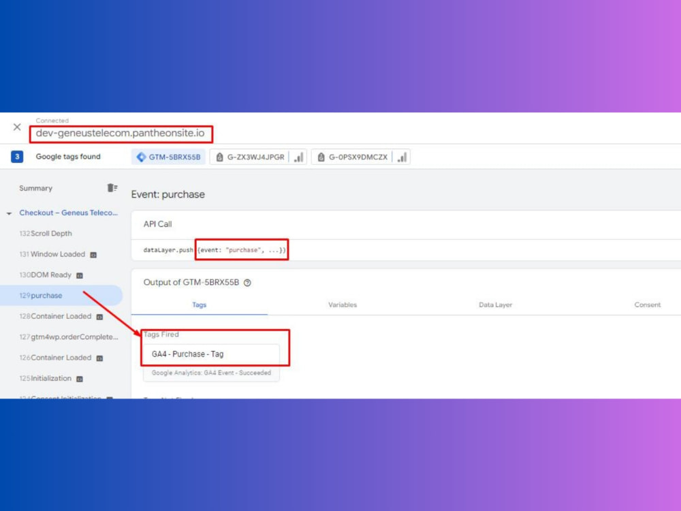Close the Tag Assistant debug panel
The height and width of the screenshot is (511, 681).
[x=17, y=127]
